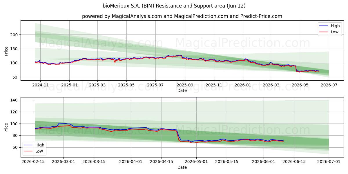Click the '2026-01' x-axis label on top chart
Image resolution: width=348 pixels, height=174 pixels.
[243, 85]
